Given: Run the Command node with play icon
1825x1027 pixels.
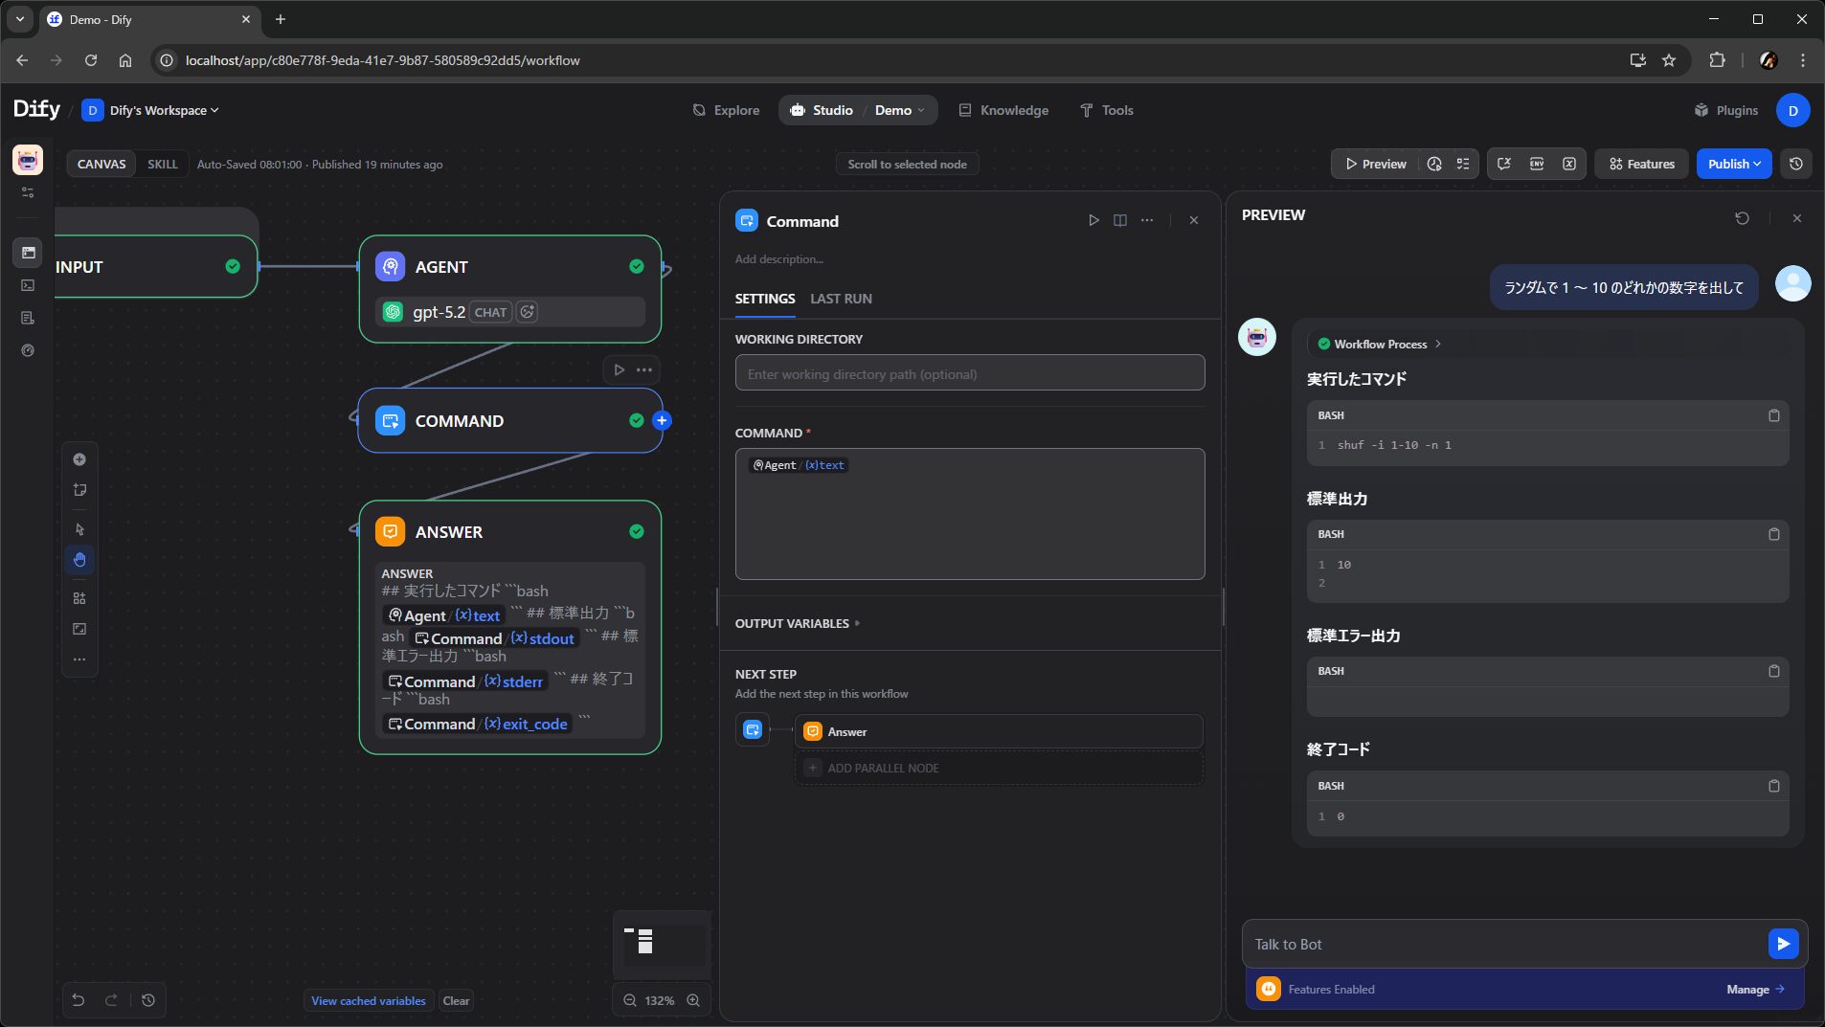Looking at the screenshot, I should click(x=1093, y=220).
